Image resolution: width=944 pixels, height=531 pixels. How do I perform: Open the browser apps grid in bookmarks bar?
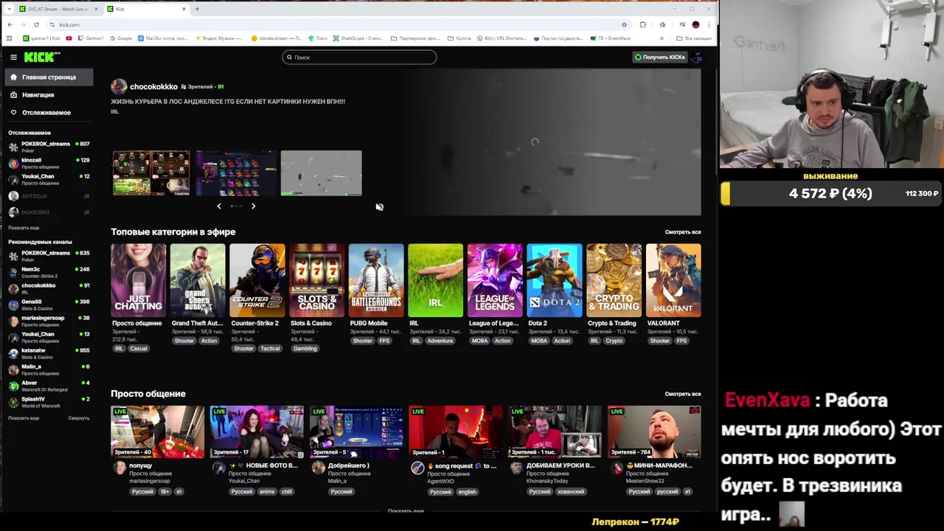click(10, 38)
